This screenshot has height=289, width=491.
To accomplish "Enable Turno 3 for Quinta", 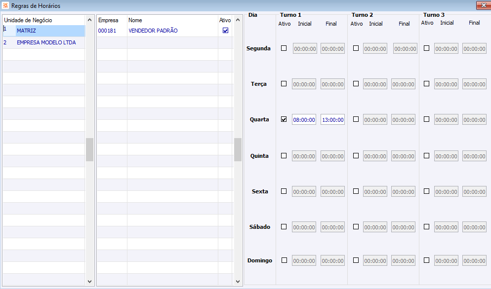I will tap(426, 156).
